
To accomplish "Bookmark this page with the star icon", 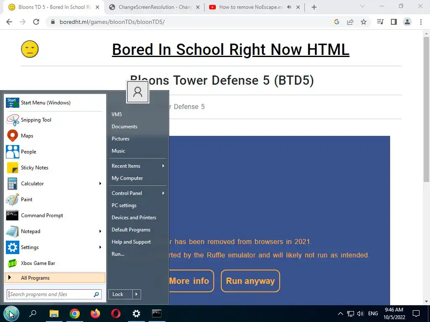I will pos(364,22).
